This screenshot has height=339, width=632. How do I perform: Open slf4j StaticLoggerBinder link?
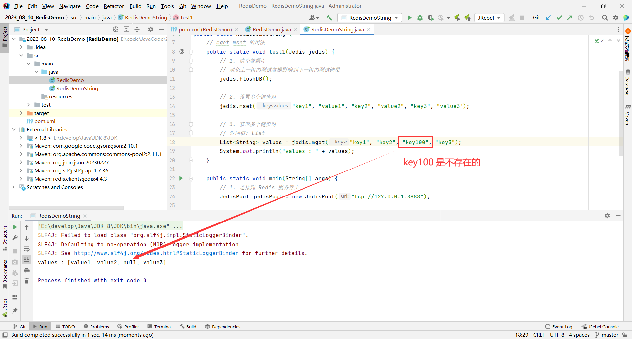coord(156,253)
